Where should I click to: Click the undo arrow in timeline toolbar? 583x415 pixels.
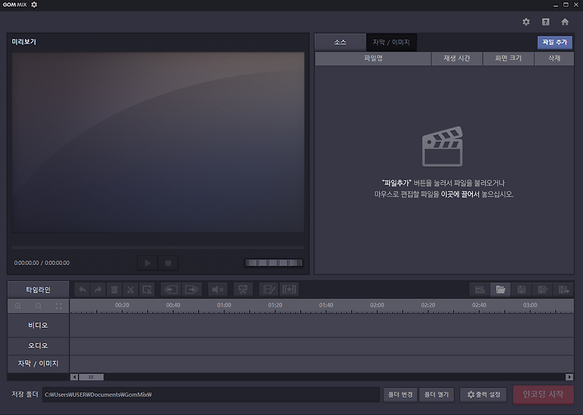(x=82, y=290)
